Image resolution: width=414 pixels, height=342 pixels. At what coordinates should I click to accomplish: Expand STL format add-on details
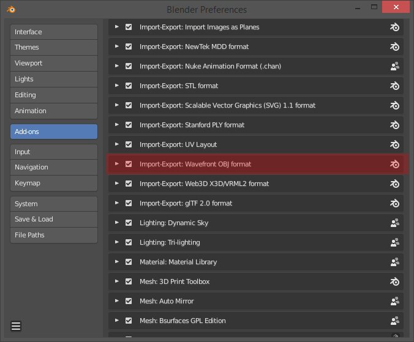[x=117, y=86]
